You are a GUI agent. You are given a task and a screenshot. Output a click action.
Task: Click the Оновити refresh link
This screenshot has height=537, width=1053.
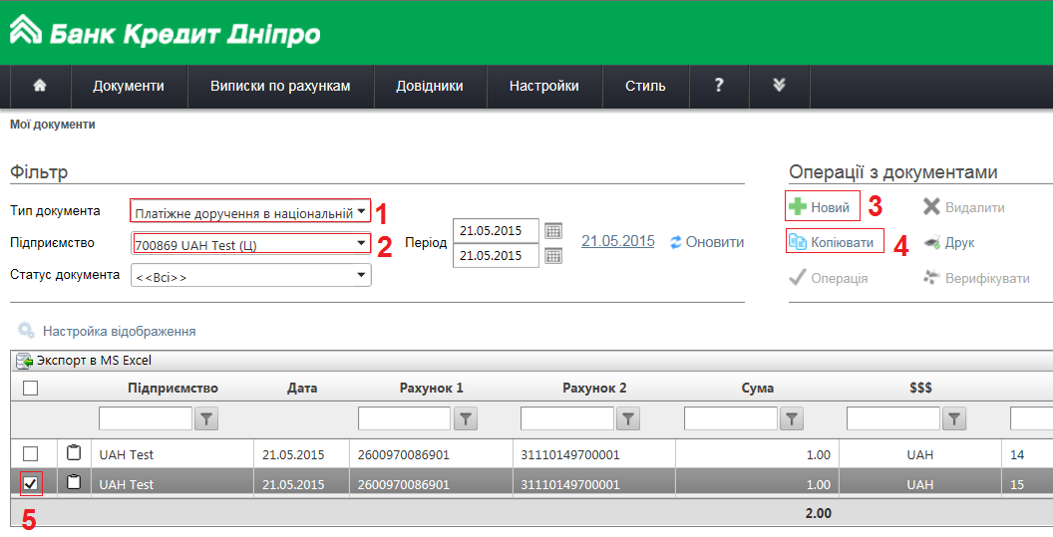tap(707, 242)
